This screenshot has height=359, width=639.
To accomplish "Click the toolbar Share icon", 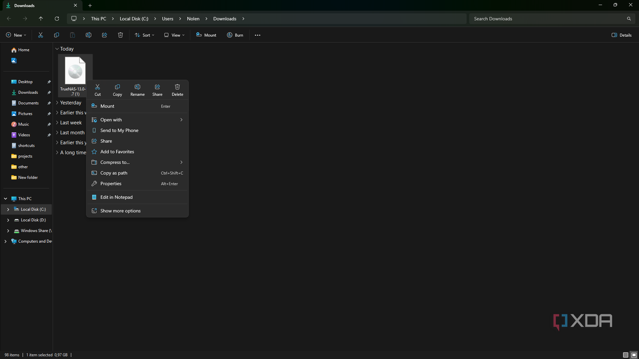I will coord(104,35).
